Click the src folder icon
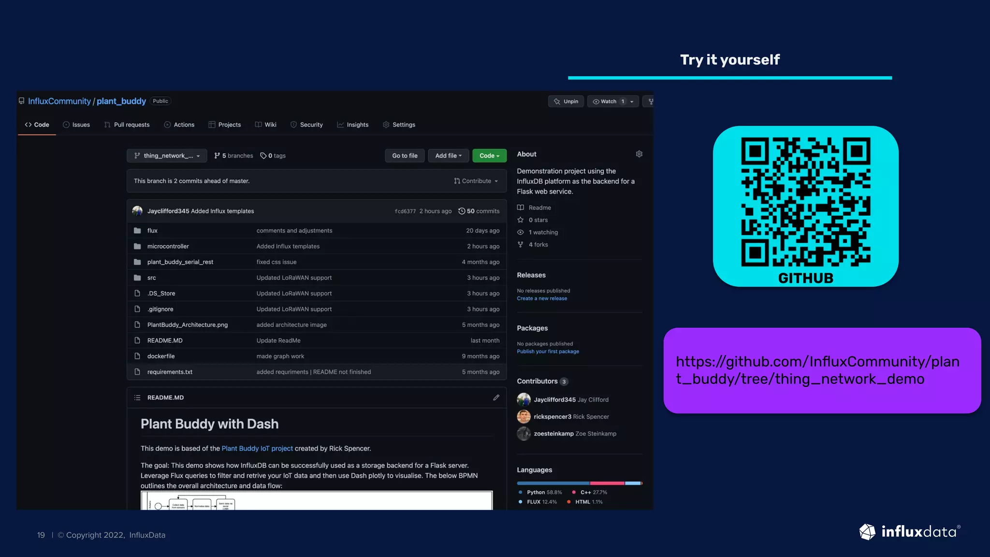 click(137, 278)
